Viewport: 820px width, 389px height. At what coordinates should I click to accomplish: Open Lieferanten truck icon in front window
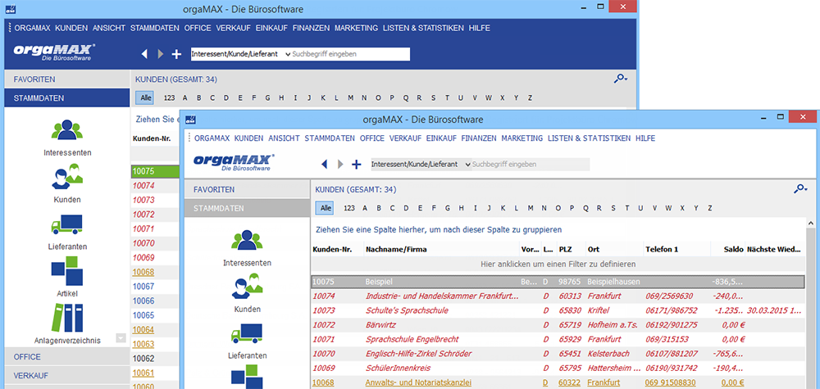coord(248,333)
